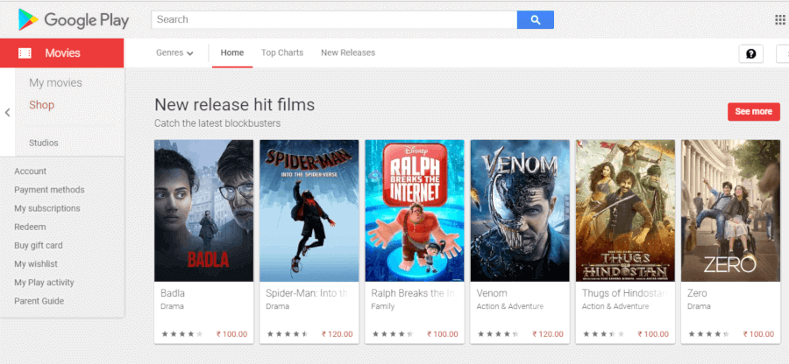Image resolution: width=789 pixels, height=364 pixels.
Task: Open Payment methods link
Action: coord(49,190)
